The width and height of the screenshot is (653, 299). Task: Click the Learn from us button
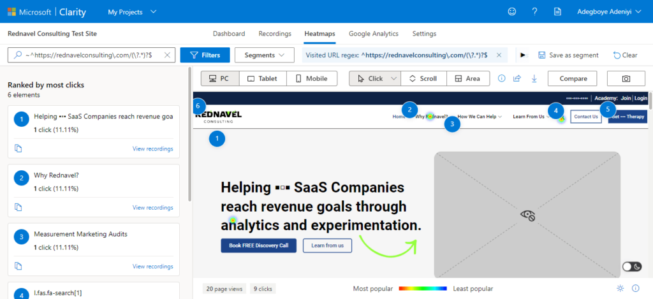point(327,245)
